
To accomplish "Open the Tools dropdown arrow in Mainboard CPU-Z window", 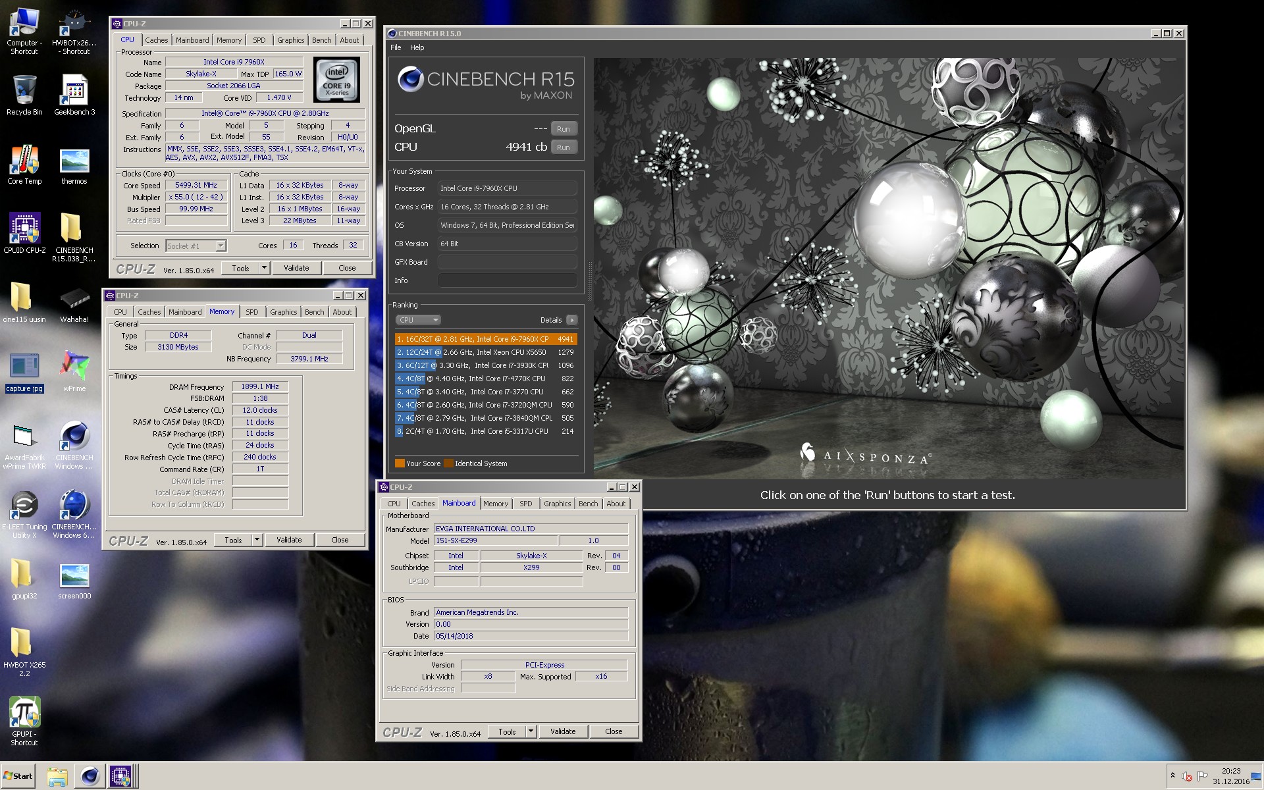I will point(531,731).
